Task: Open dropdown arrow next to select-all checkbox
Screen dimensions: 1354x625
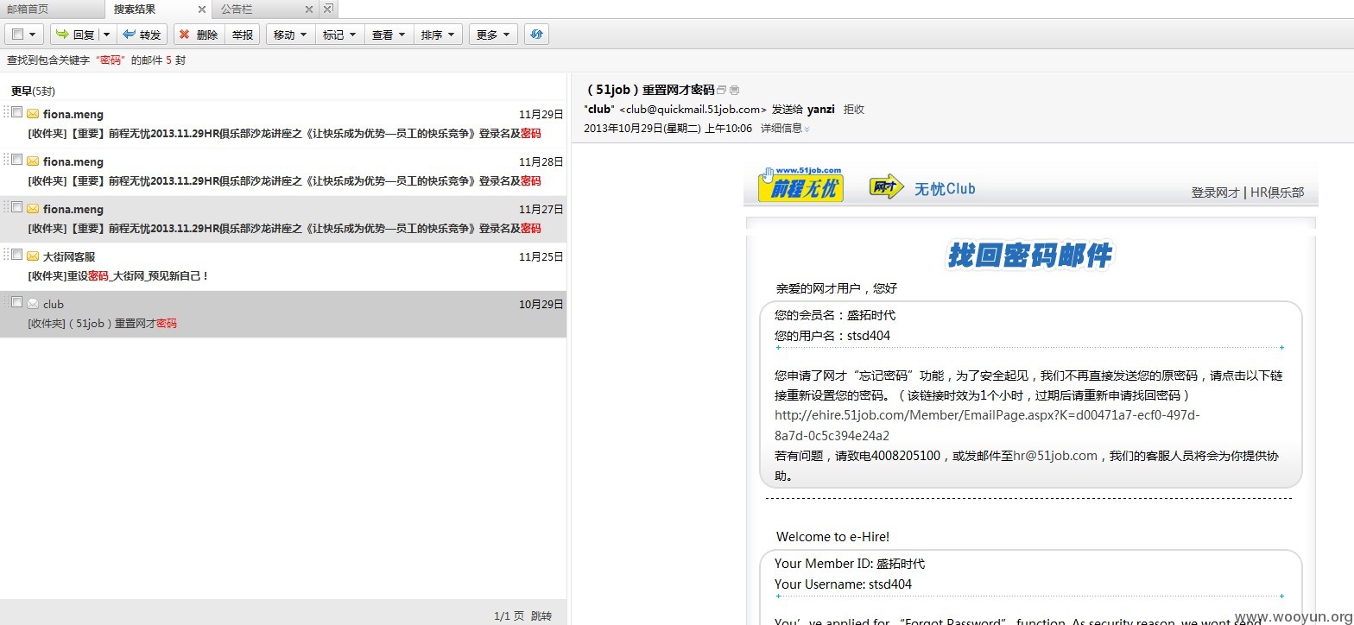Action: [x=33, y=35]
